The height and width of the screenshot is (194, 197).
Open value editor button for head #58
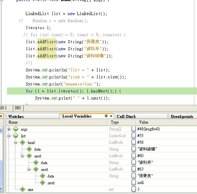pos(134,142)
